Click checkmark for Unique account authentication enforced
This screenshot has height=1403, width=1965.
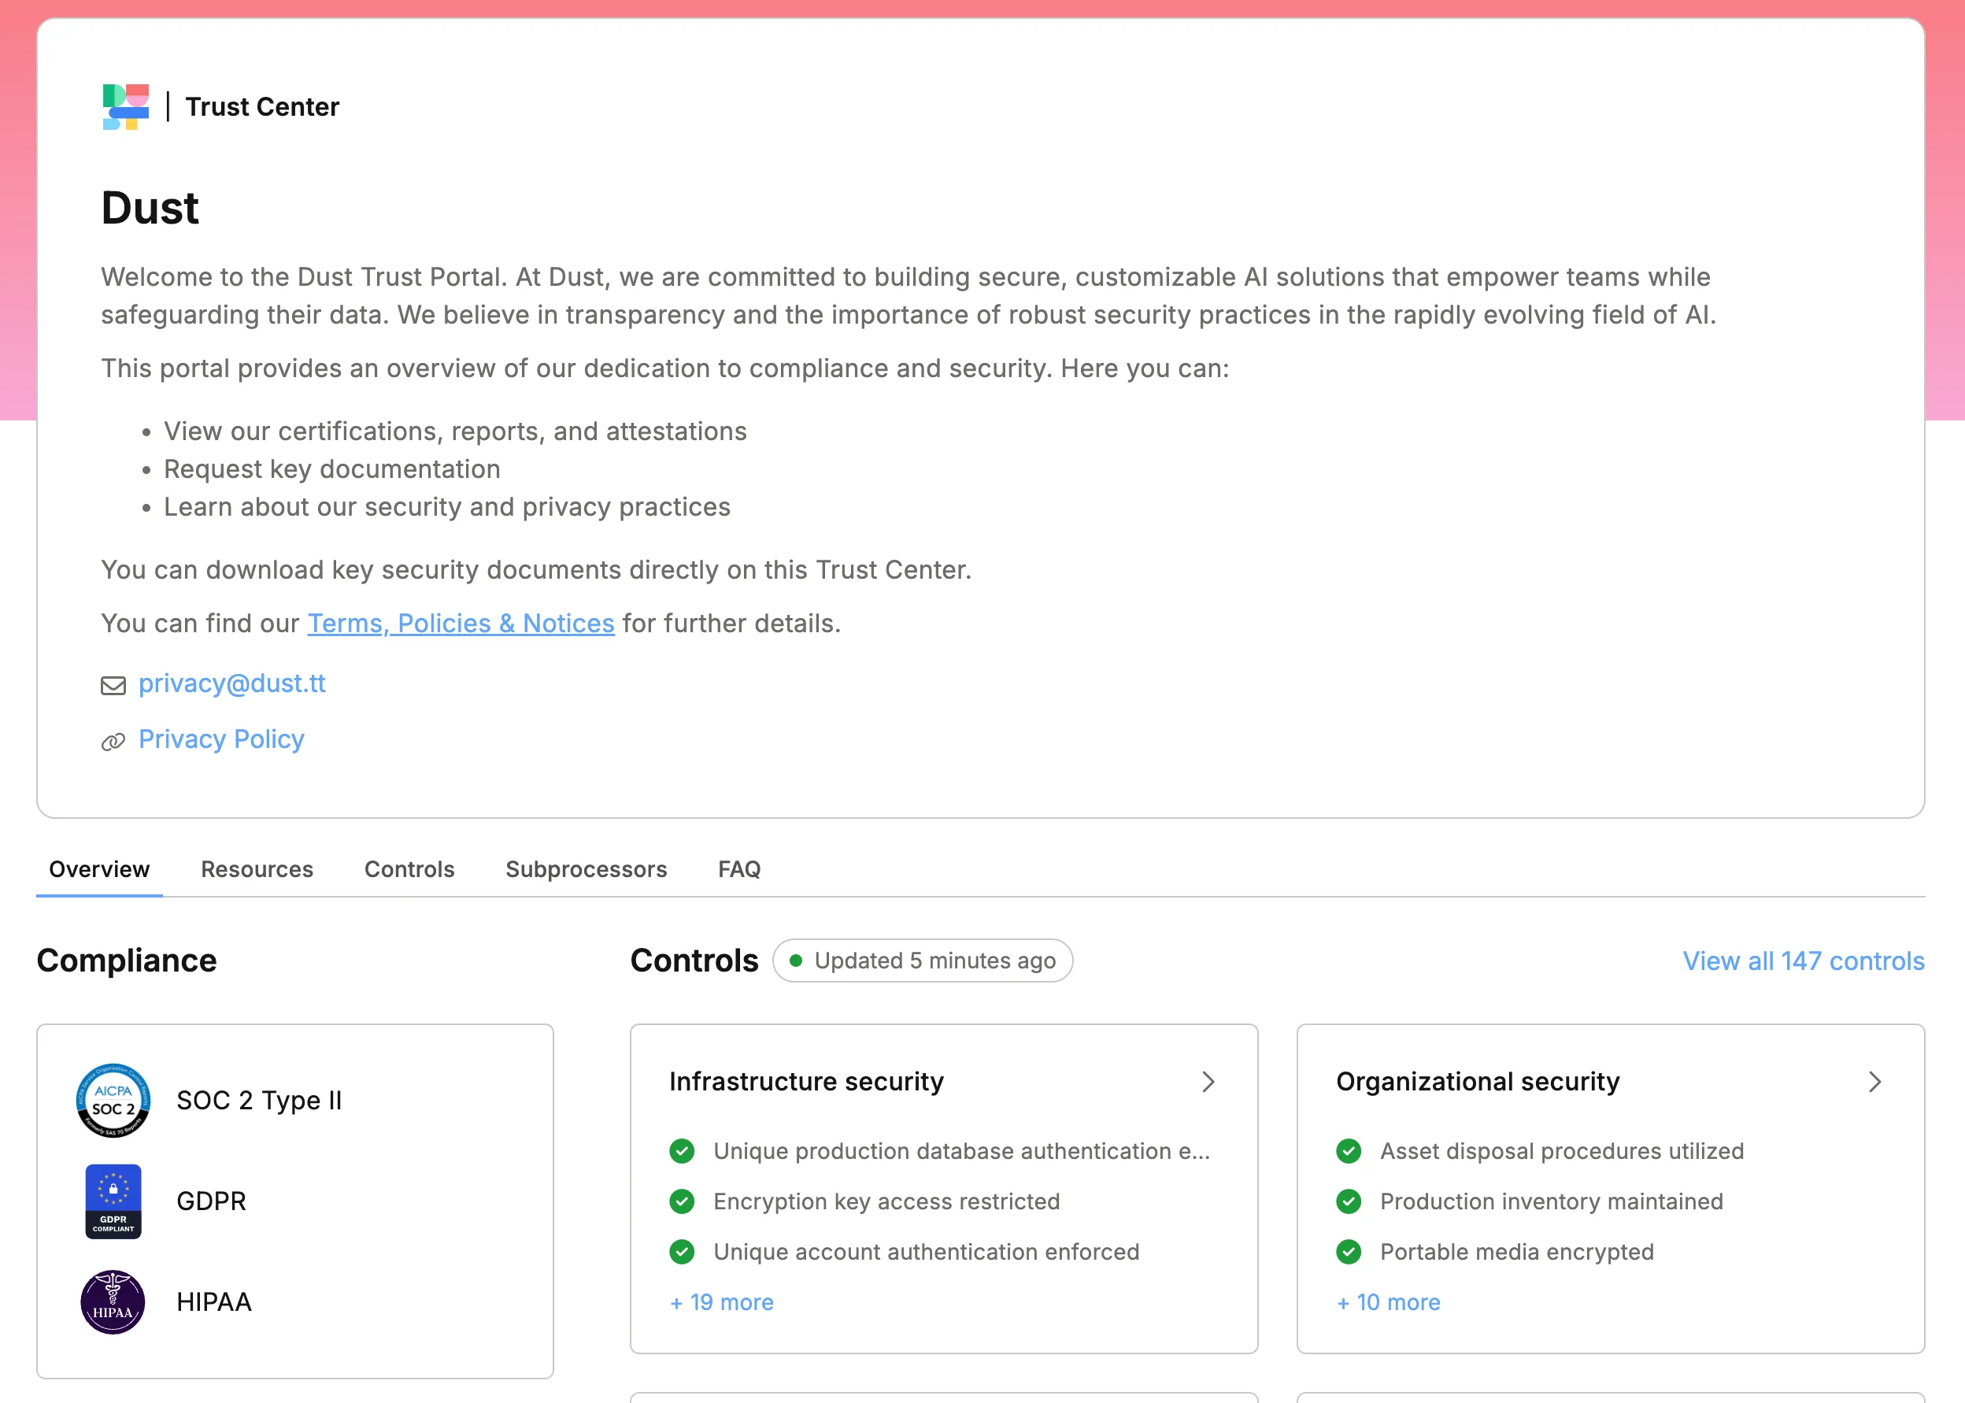pos(683,1251)
